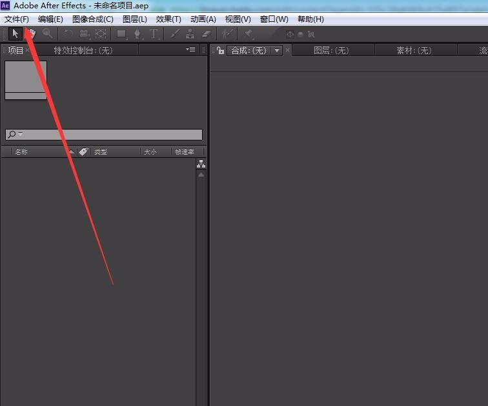
Task: Sort project items by 名称 column
Action: (22, 152)
